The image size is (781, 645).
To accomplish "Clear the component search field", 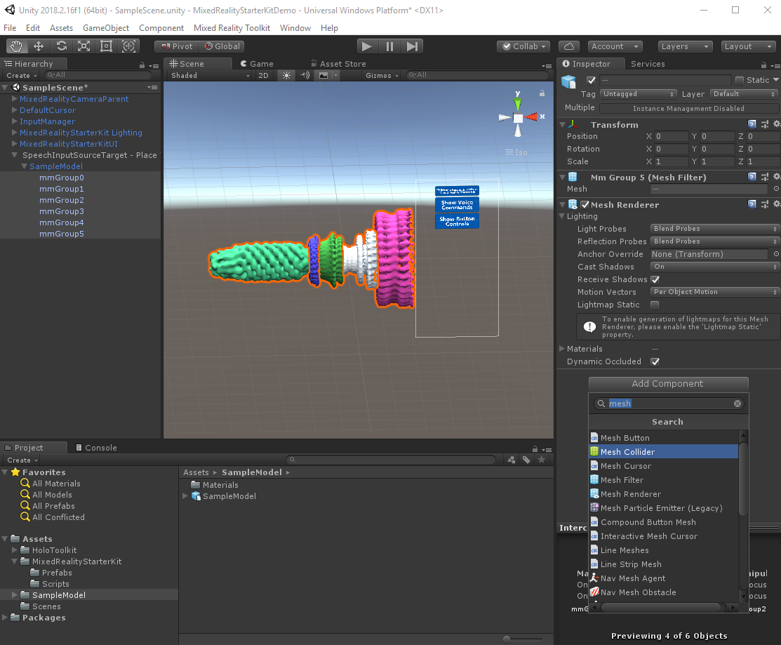I will [737, 404].
